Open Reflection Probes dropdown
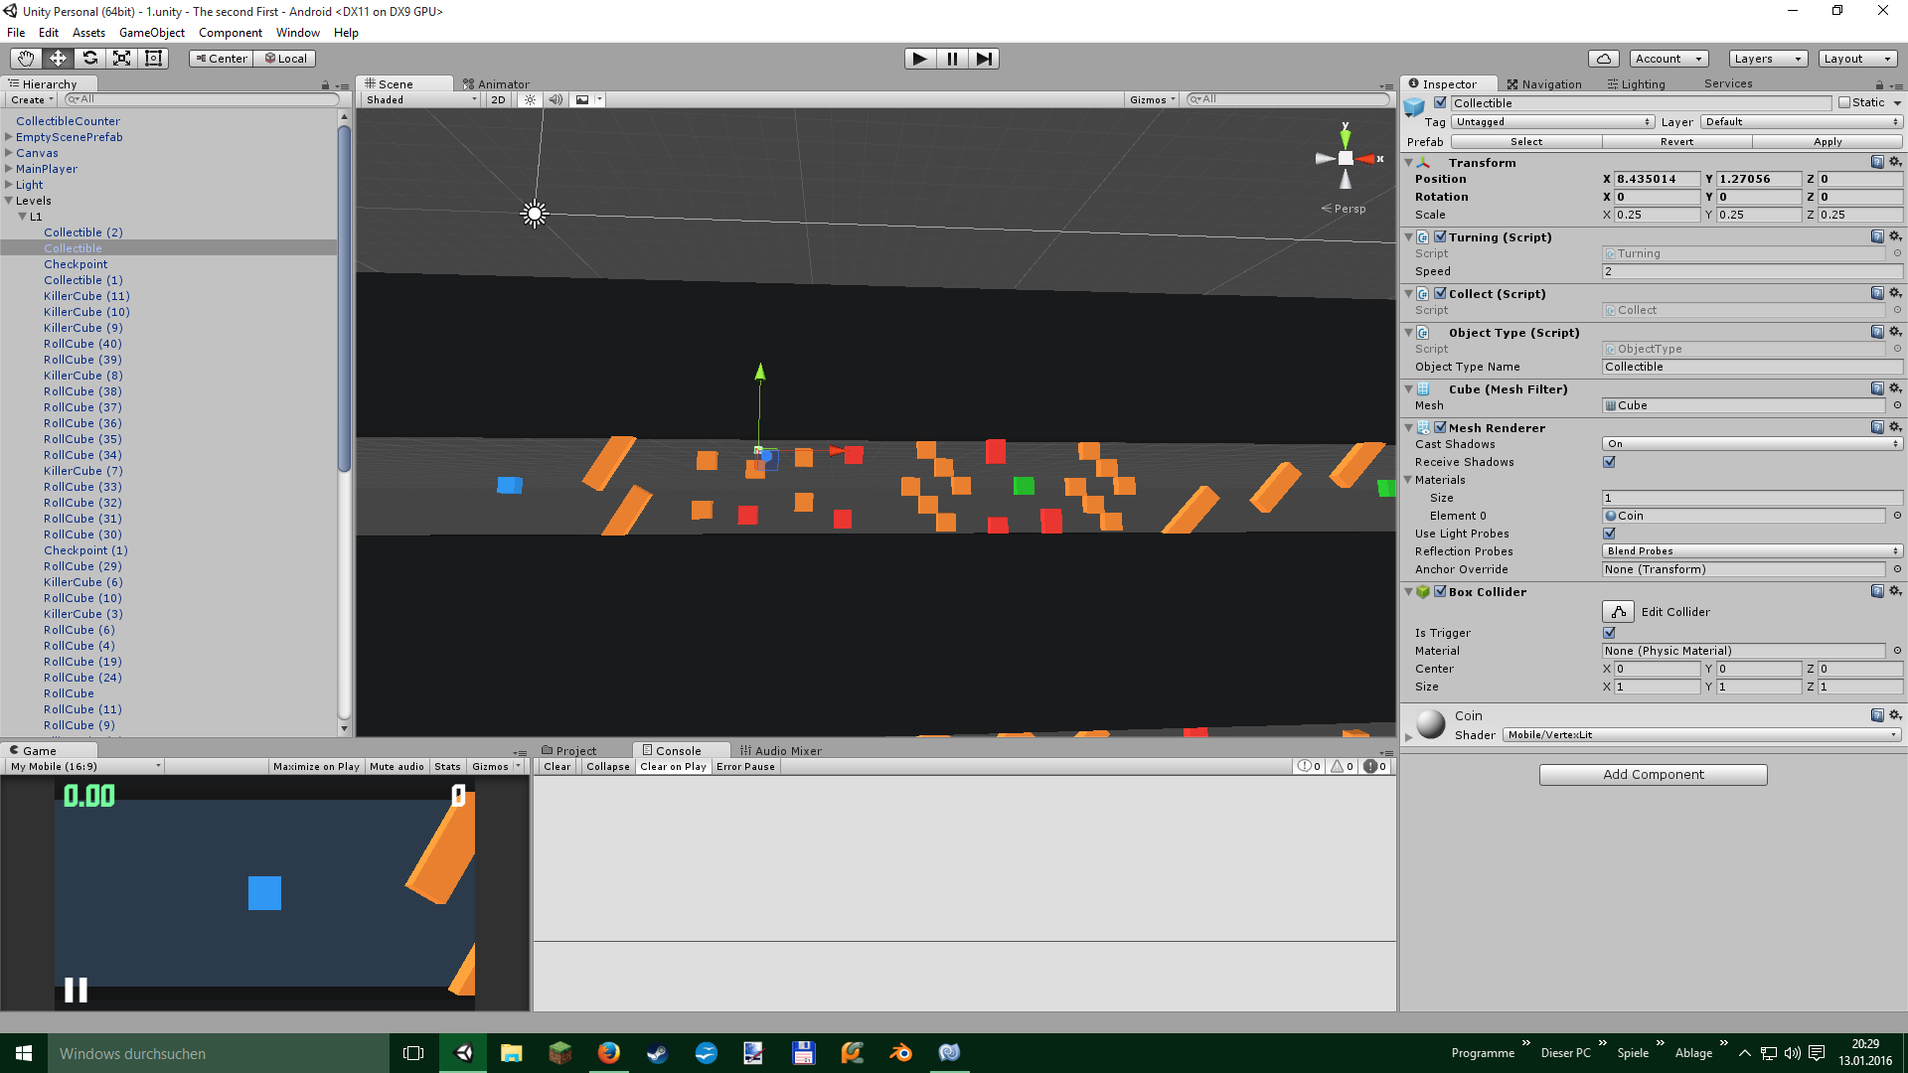 tap(1752, 551)
